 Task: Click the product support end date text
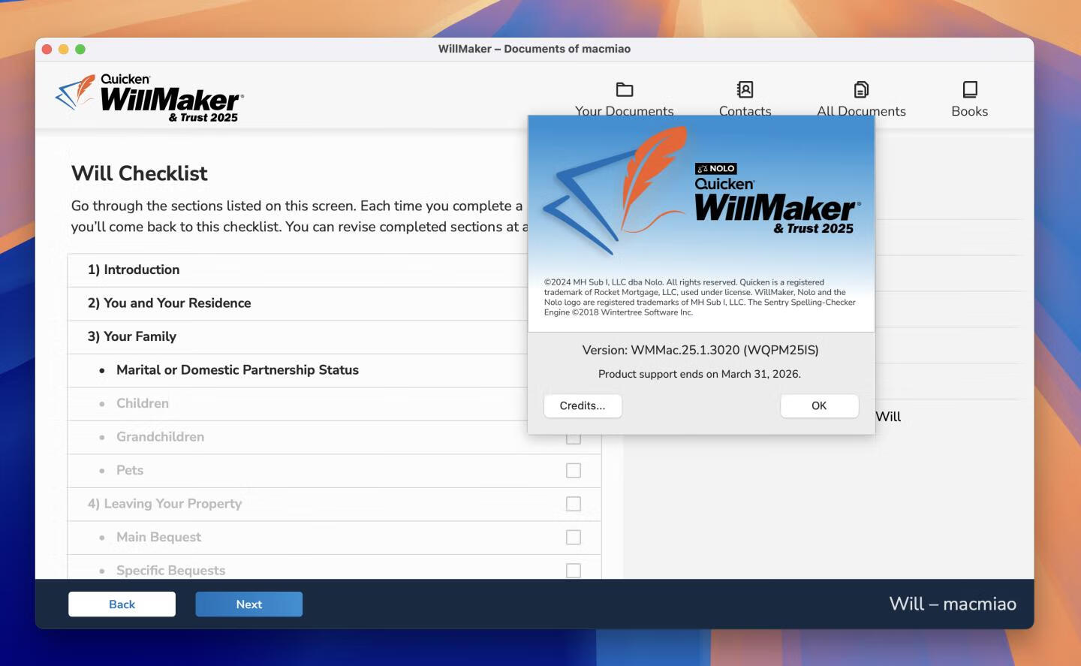tap(700, 374)
